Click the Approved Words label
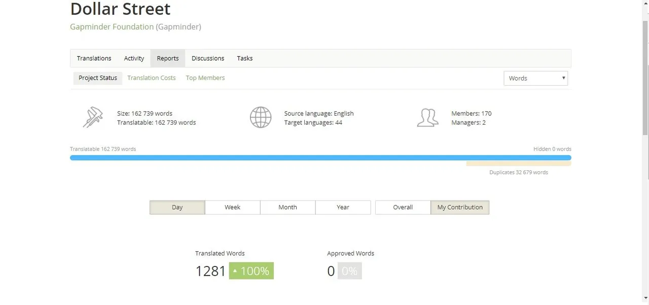649x305 pixels. (x=351, y=253)
